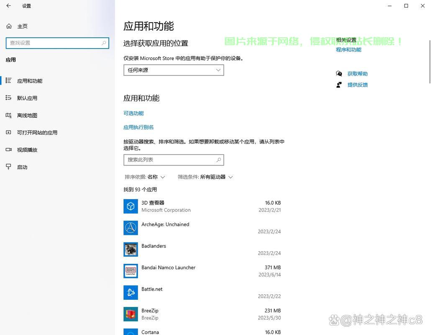
Task: Click the Battle.net app icon
Action: [131, 293]
